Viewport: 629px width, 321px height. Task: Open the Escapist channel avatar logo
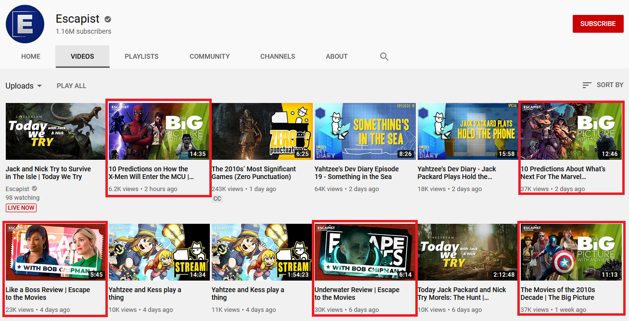pos(25,24)
